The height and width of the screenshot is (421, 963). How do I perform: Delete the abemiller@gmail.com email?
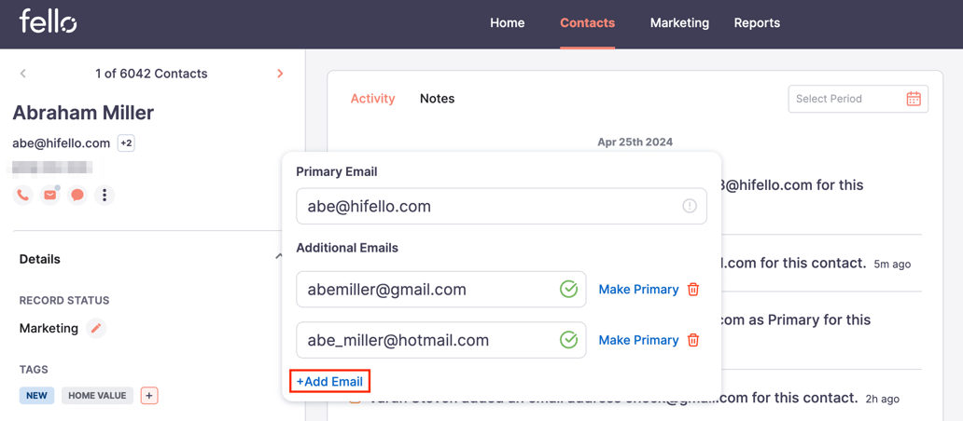pos(692,290)
